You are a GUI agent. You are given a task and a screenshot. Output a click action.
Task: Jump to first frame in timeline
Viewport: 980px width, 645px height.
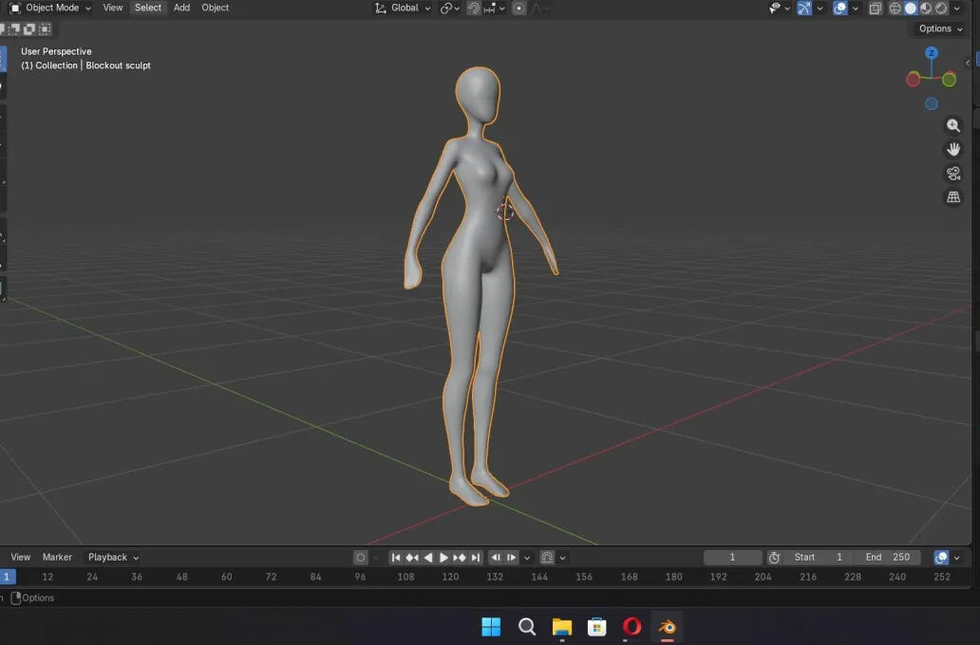pos(396,557)
